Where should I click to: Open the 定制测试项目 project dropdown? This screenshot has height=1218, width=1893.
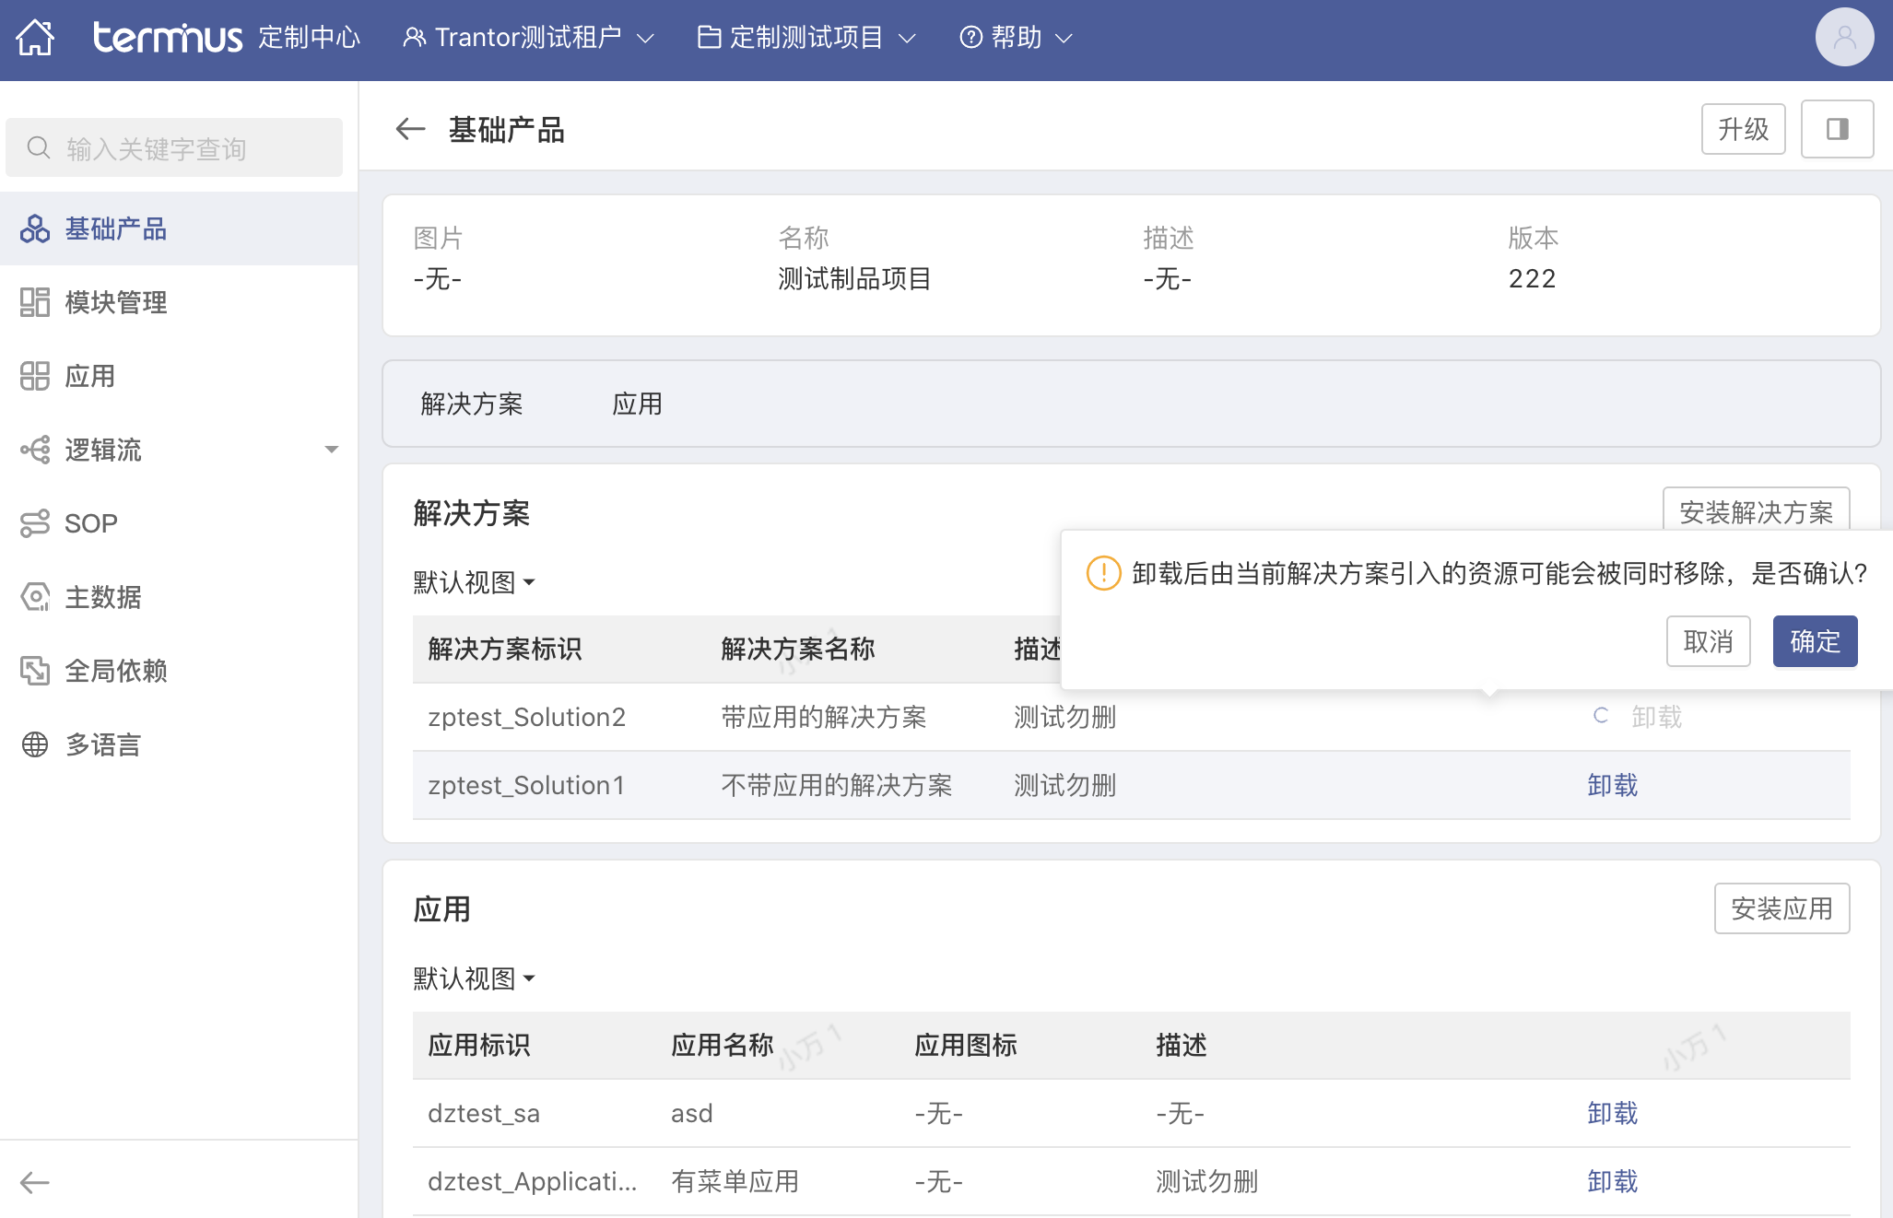coord(806,38)
